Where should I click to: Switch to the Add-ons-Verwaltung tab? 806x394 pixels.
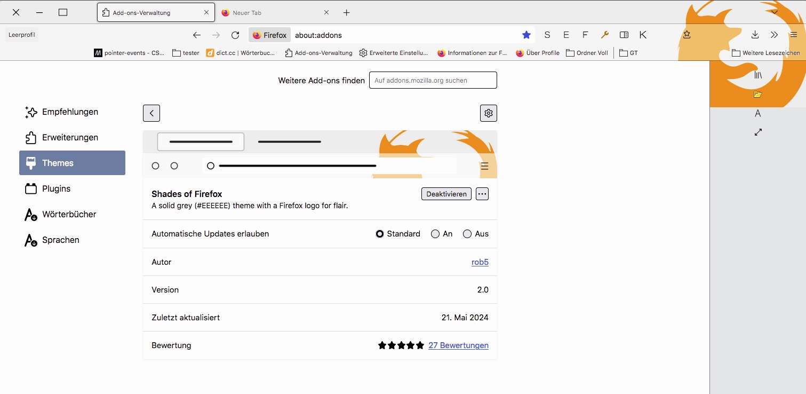click(156, 12)
